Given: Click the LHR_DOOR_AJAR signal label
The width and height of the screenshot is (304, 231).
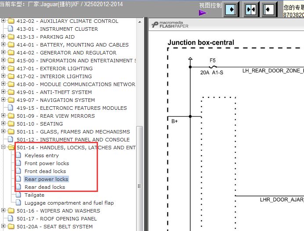Looking at the screenshot, I should tap(282, 200).
